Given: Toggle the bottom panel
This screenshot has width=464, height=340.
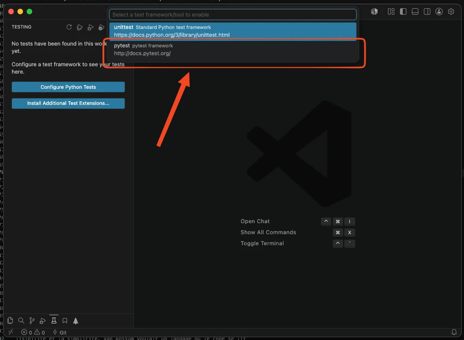Looking at the screenshot, I should (415, 12).
